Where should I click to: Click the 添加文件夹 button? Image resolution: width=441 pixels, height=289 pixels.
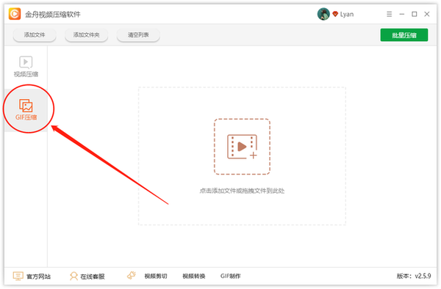(86, 35)
